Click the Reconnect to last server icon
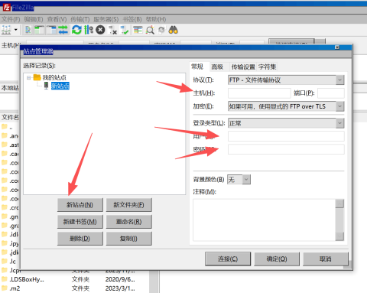The height and width of the screenshot is (293, 367). [x=125, y=30]
